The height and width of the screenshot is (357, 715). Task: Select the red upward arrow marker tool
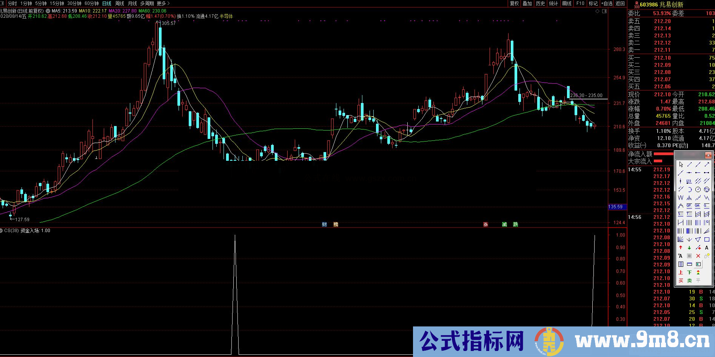(x=680, y=247)
